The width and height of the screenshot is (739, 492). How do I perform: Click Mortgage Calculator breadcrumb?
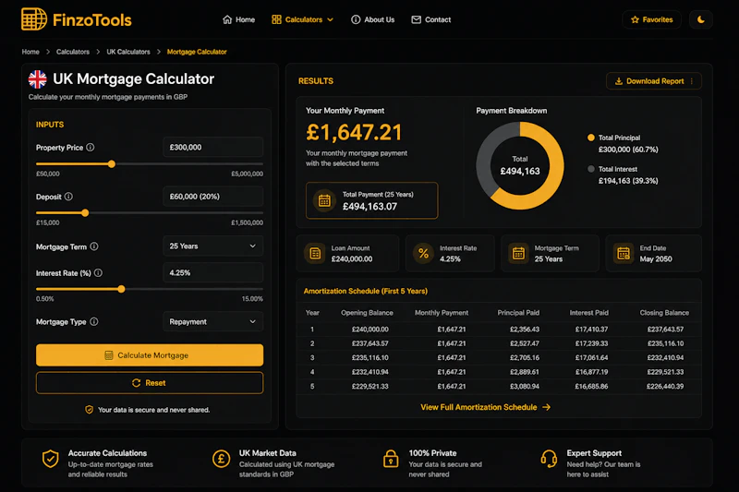(x=197, y=52)
